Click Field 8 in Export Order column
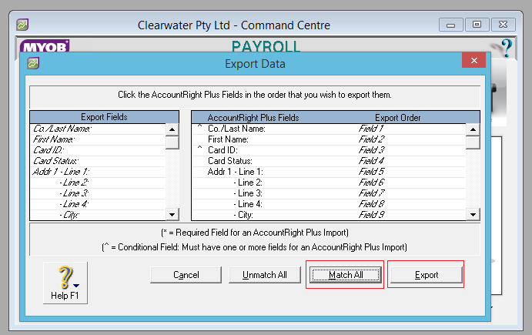The height and width of the screenshot is (335, 532). point(372,204)
